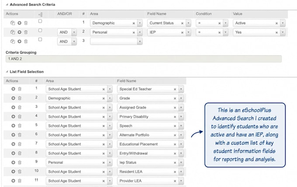Click the Educational Placement field name box
Viewport: 297px width, 187px height.
pyautogui.click(x=150, y=144)
